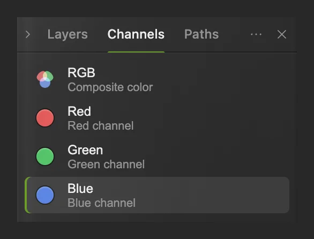The image size is (314, 239).
Task: Click the RGB composite color circles icon
Action: pos(45,79)
